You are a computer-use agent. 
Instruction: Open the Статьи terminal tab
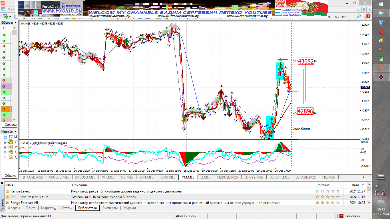click(67, 208)
